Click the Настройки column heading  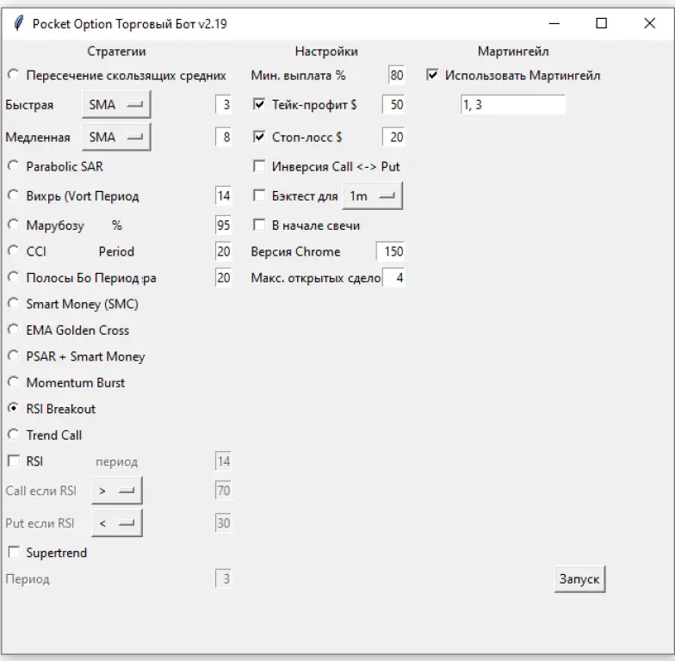[326, 52]
